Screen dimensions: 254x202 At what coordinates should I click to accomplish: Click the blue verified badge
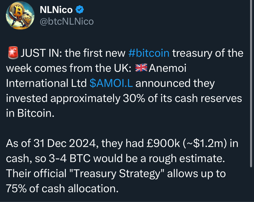(x=80, y=10)
